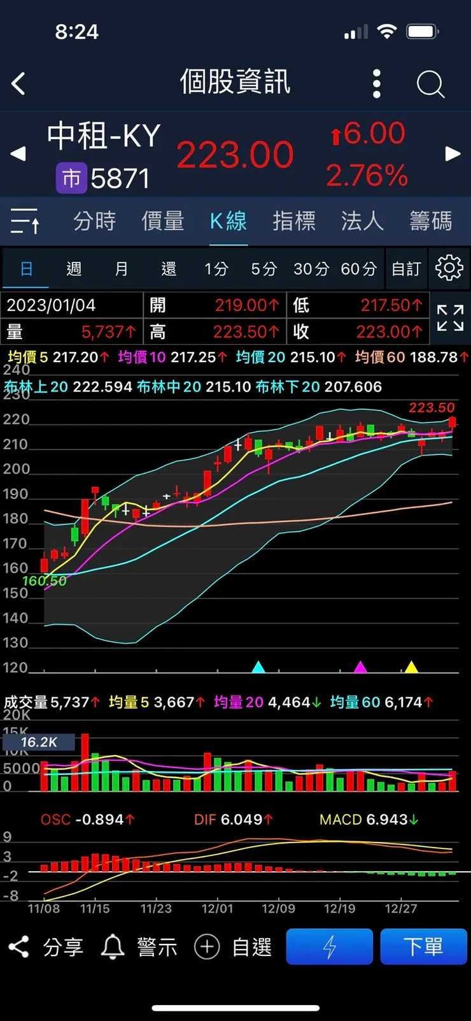
Task: Tap the magenta triangle marker on chart
Action: point(360,667)
